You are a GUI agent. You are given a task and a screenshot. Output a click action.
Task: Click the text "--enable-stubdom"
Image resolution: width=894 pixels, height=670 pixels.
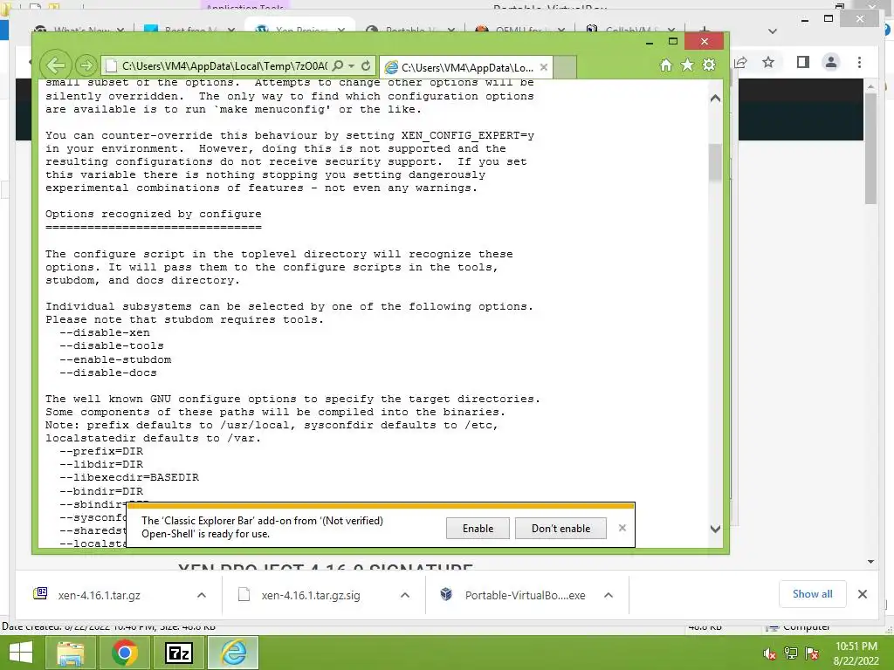tap(115, 359)
